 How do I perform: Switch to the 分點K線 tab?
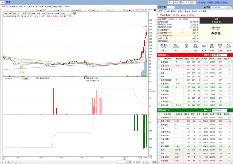pos(22,7)
